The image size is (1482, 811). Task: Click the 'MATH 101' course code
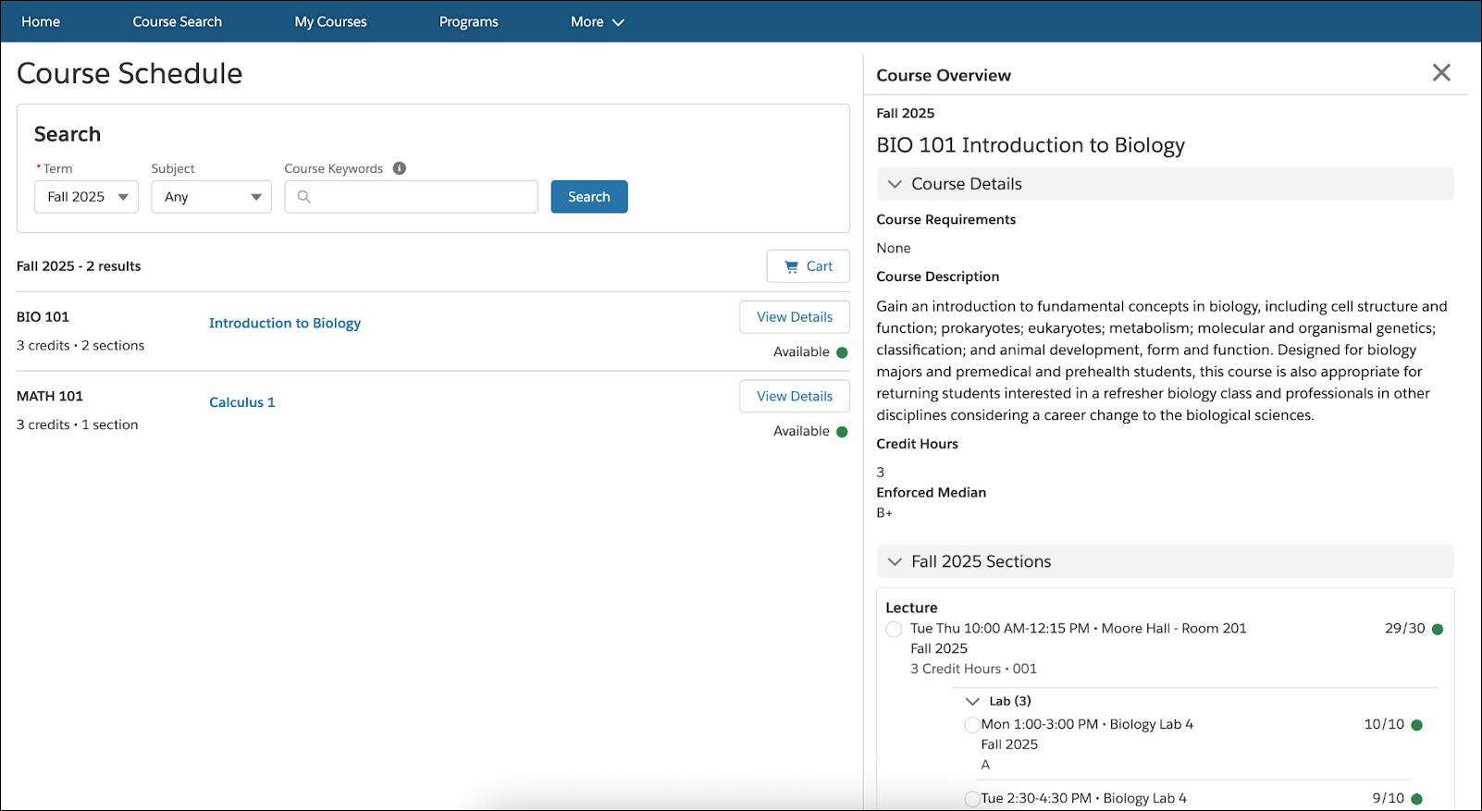click(50, 397)
